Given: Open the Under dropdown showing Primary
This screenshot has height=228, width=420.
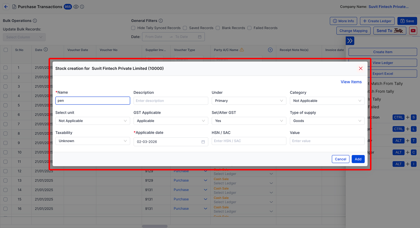Looking at the screenshot, I should click(x=249, y=101).
